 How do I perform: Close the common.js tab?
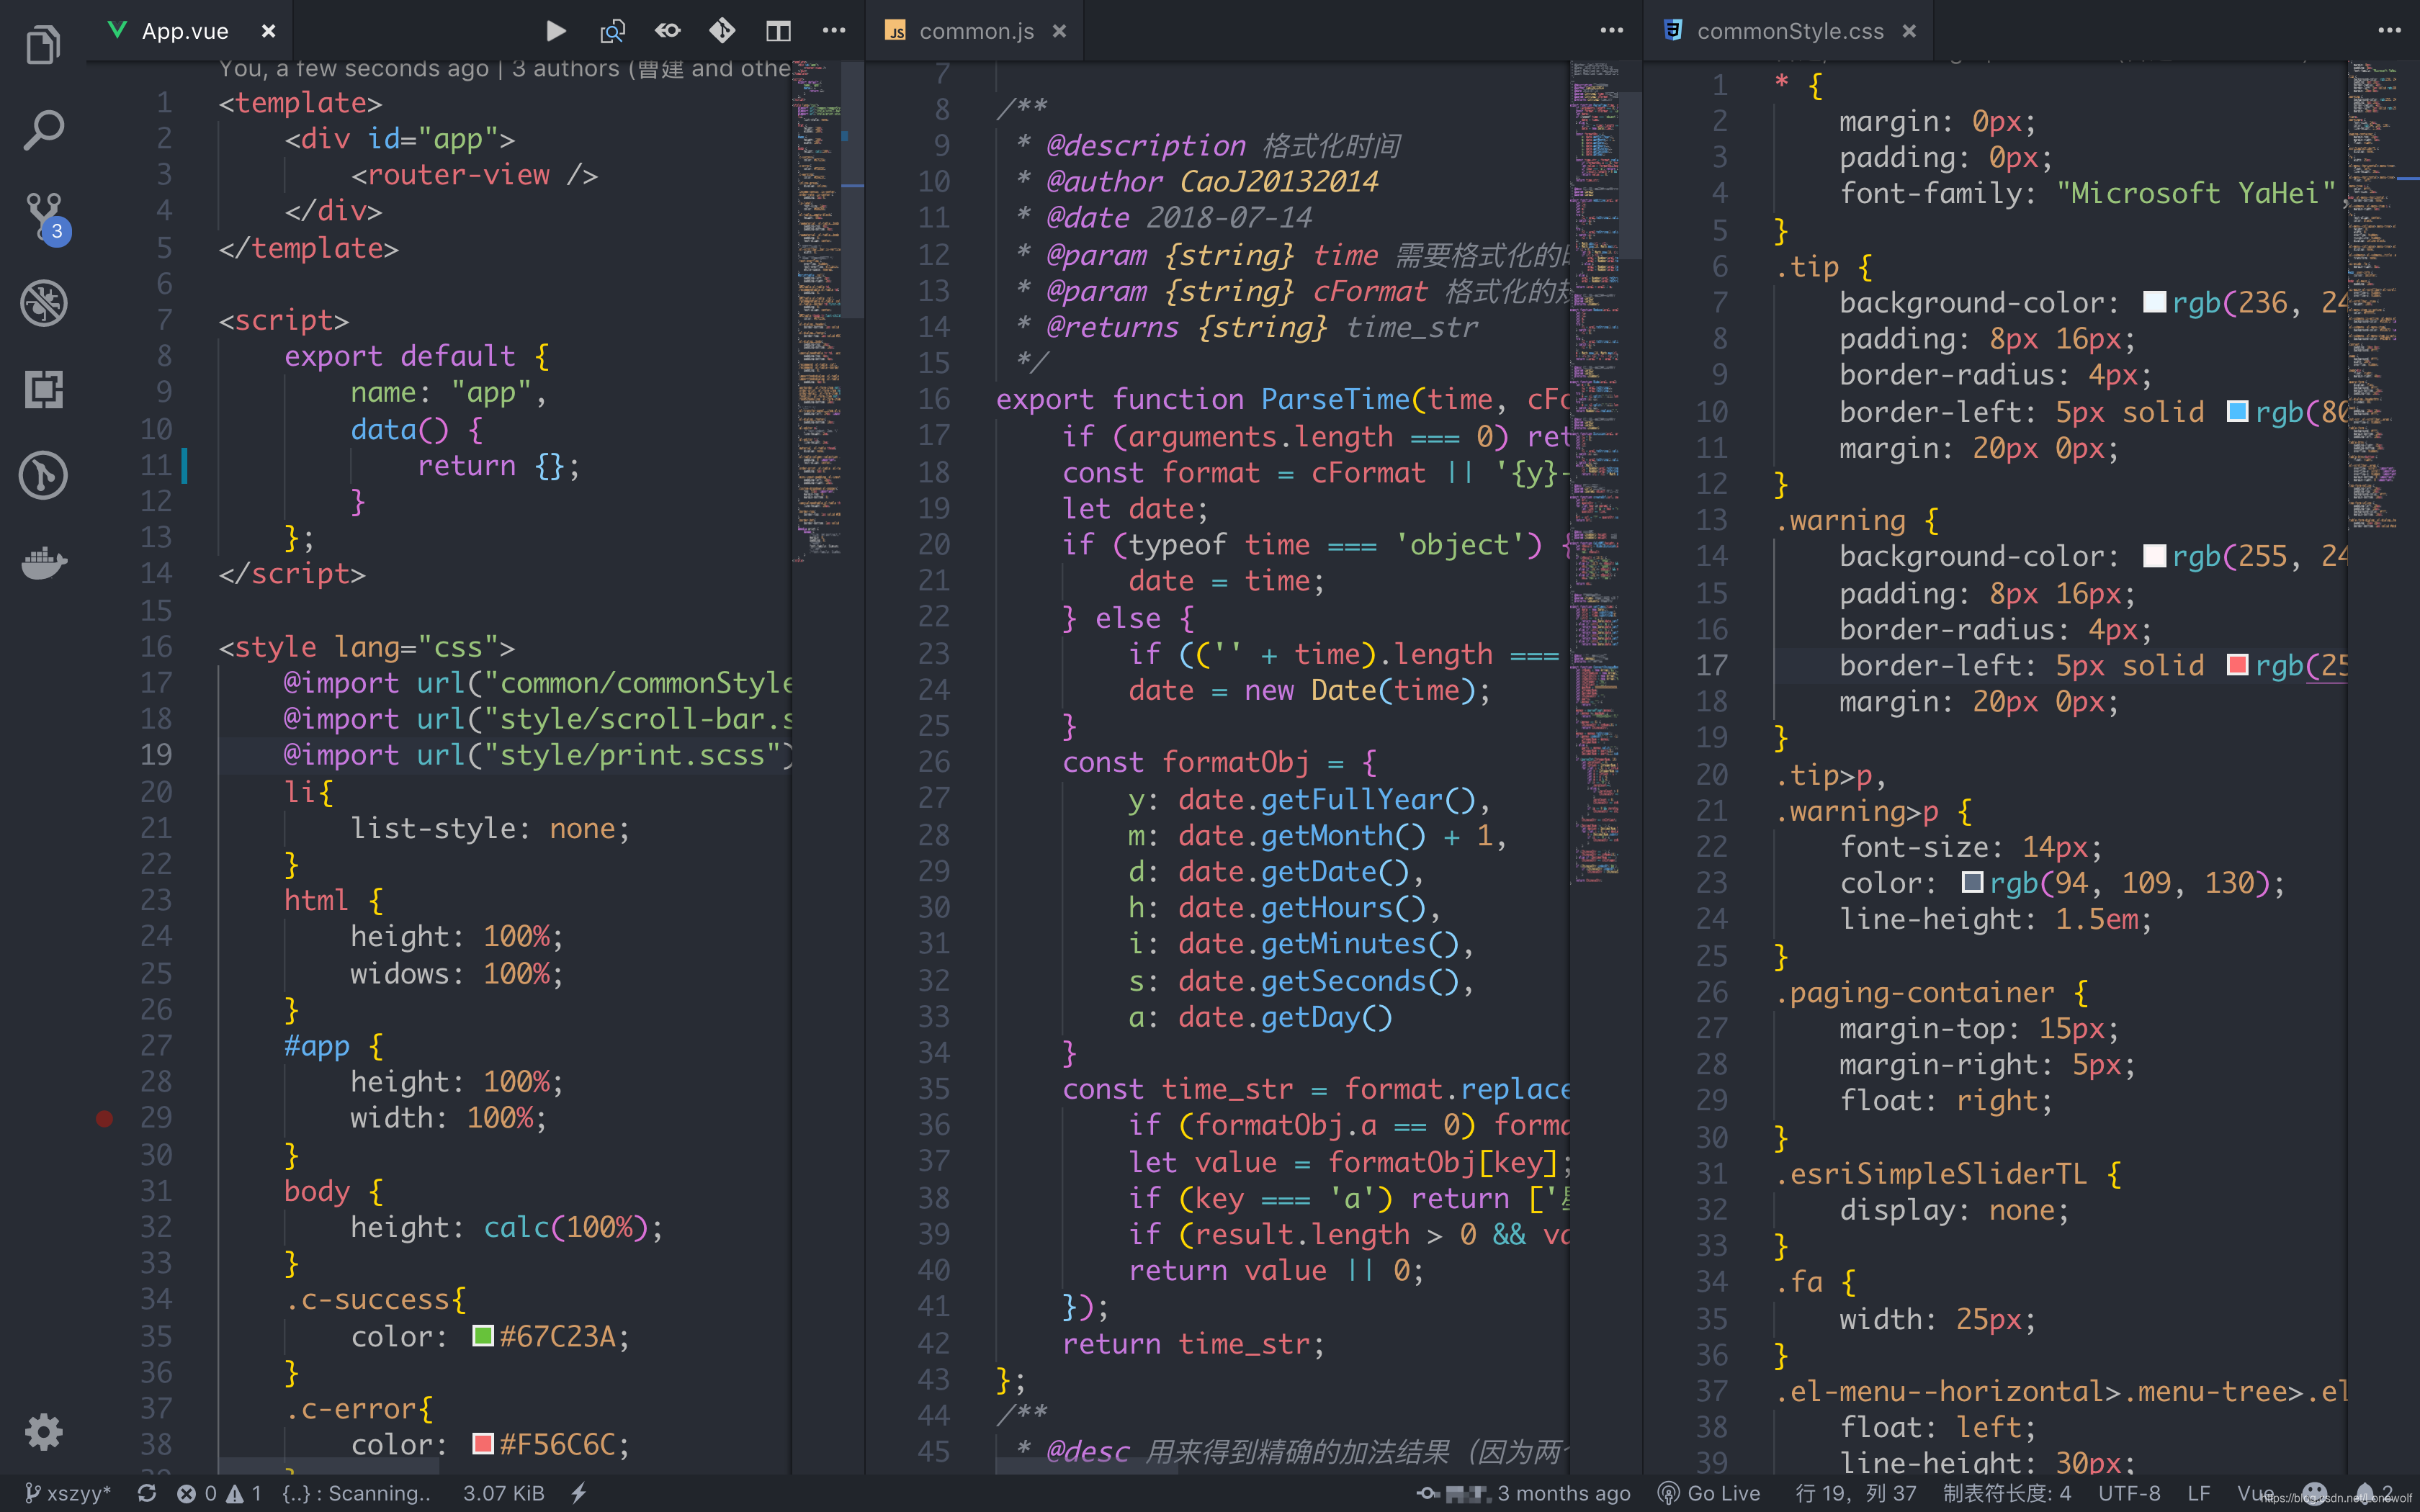point(1059,31)
